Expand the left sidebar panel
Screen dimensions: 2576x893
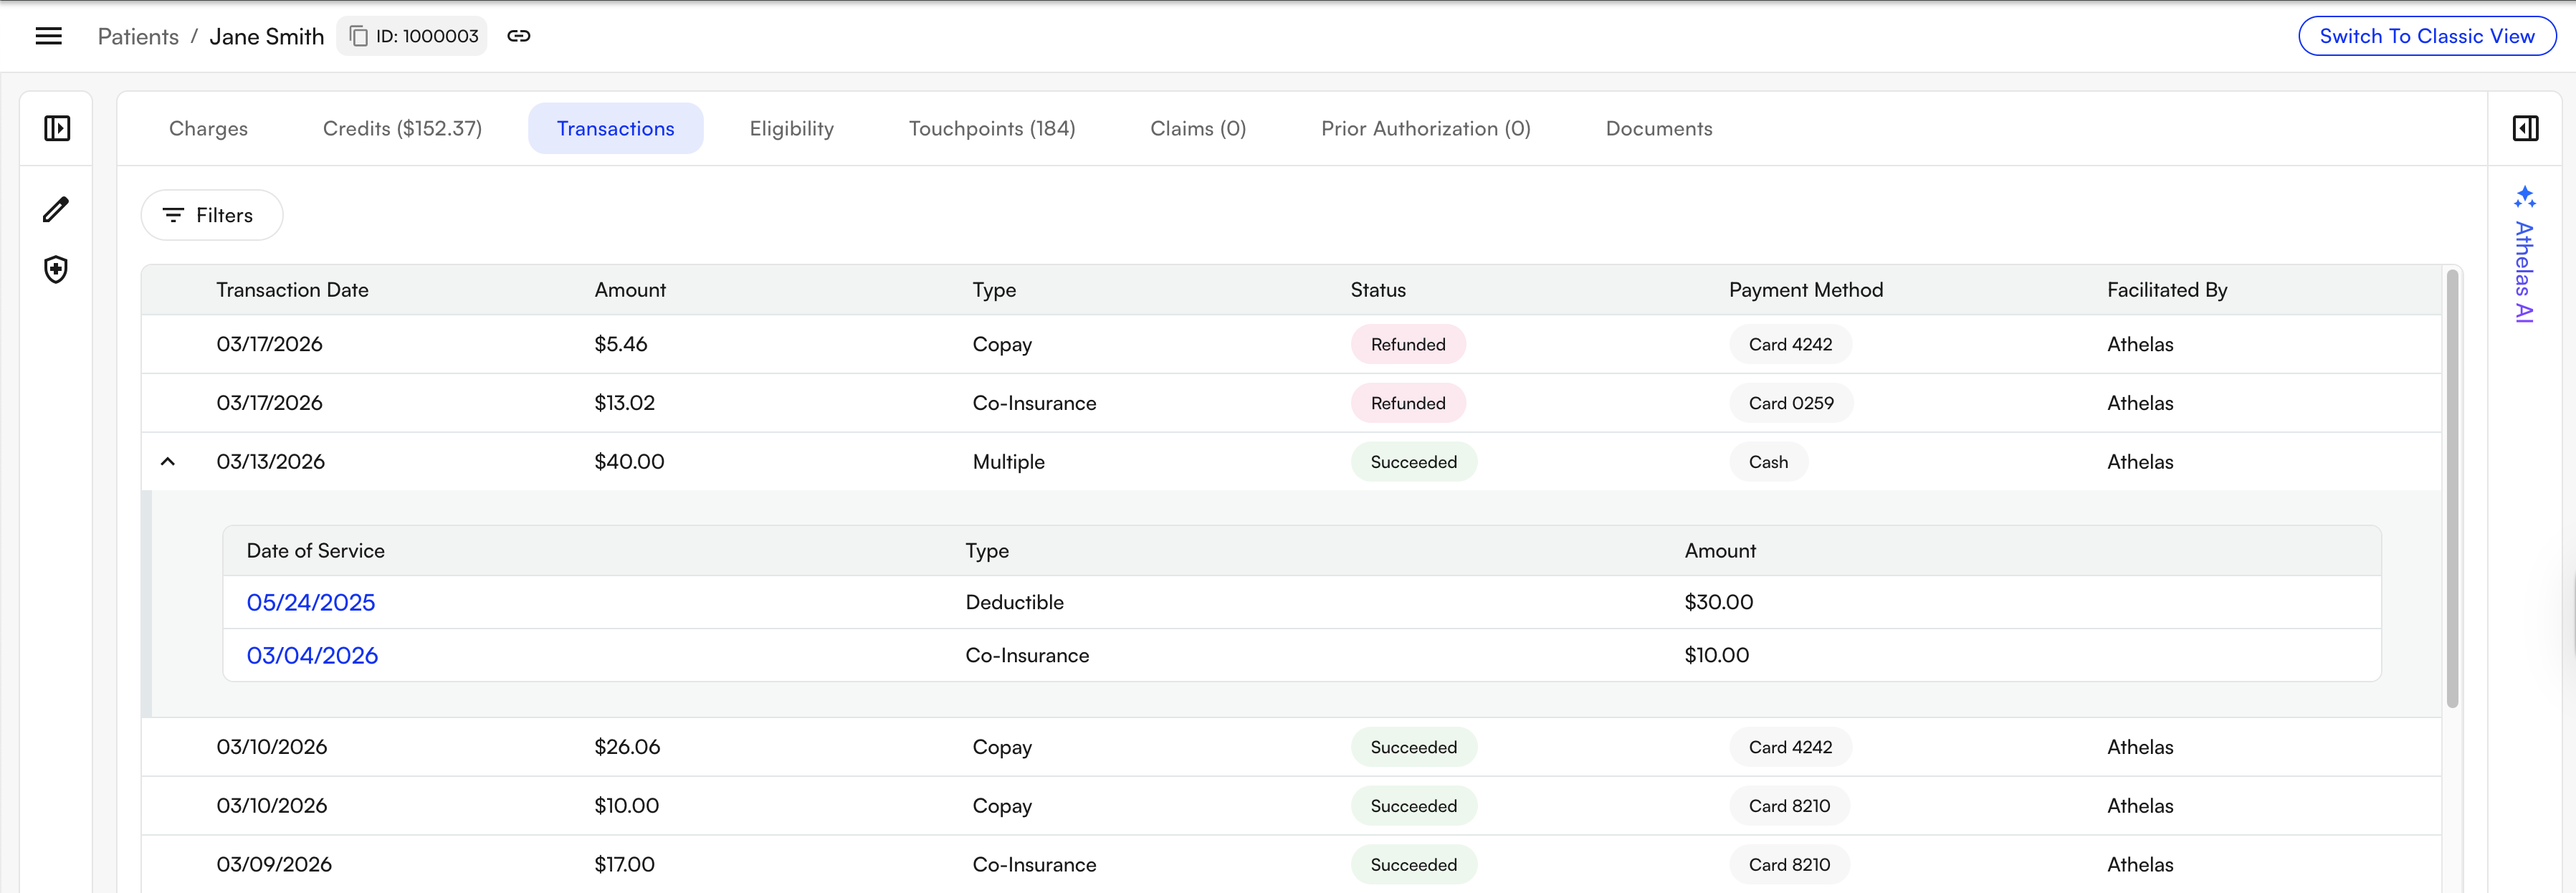click(x=56, y=128)
